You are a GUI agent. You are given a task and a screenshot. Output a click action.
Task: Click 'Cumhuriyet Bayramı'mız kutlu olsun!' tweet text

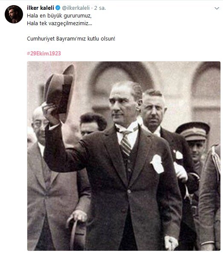(71, 39)
